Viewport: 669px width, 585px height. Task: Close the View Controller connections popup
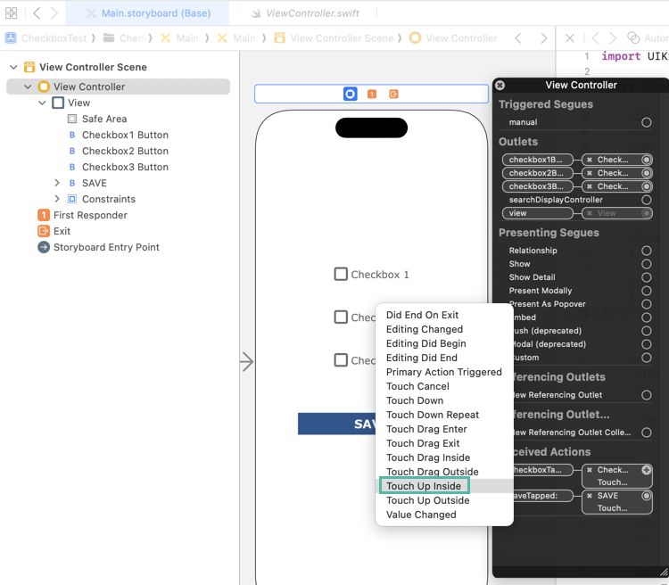pos(500,86)
